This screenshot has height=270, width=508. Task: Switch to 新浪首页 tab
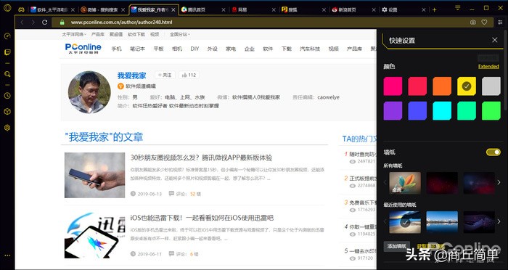click(x=354, y=10)
